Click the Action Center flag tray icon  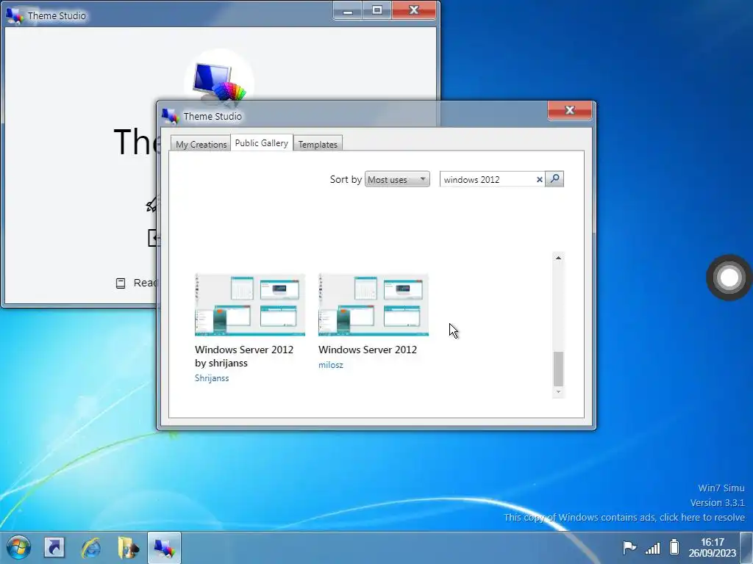629,547
